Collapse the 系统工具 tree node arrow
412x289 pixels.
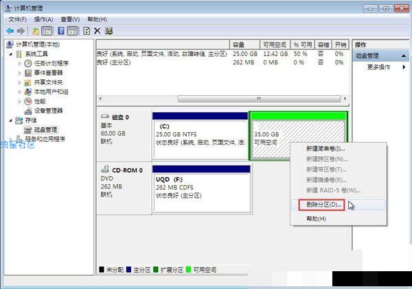tap(11, 54)
